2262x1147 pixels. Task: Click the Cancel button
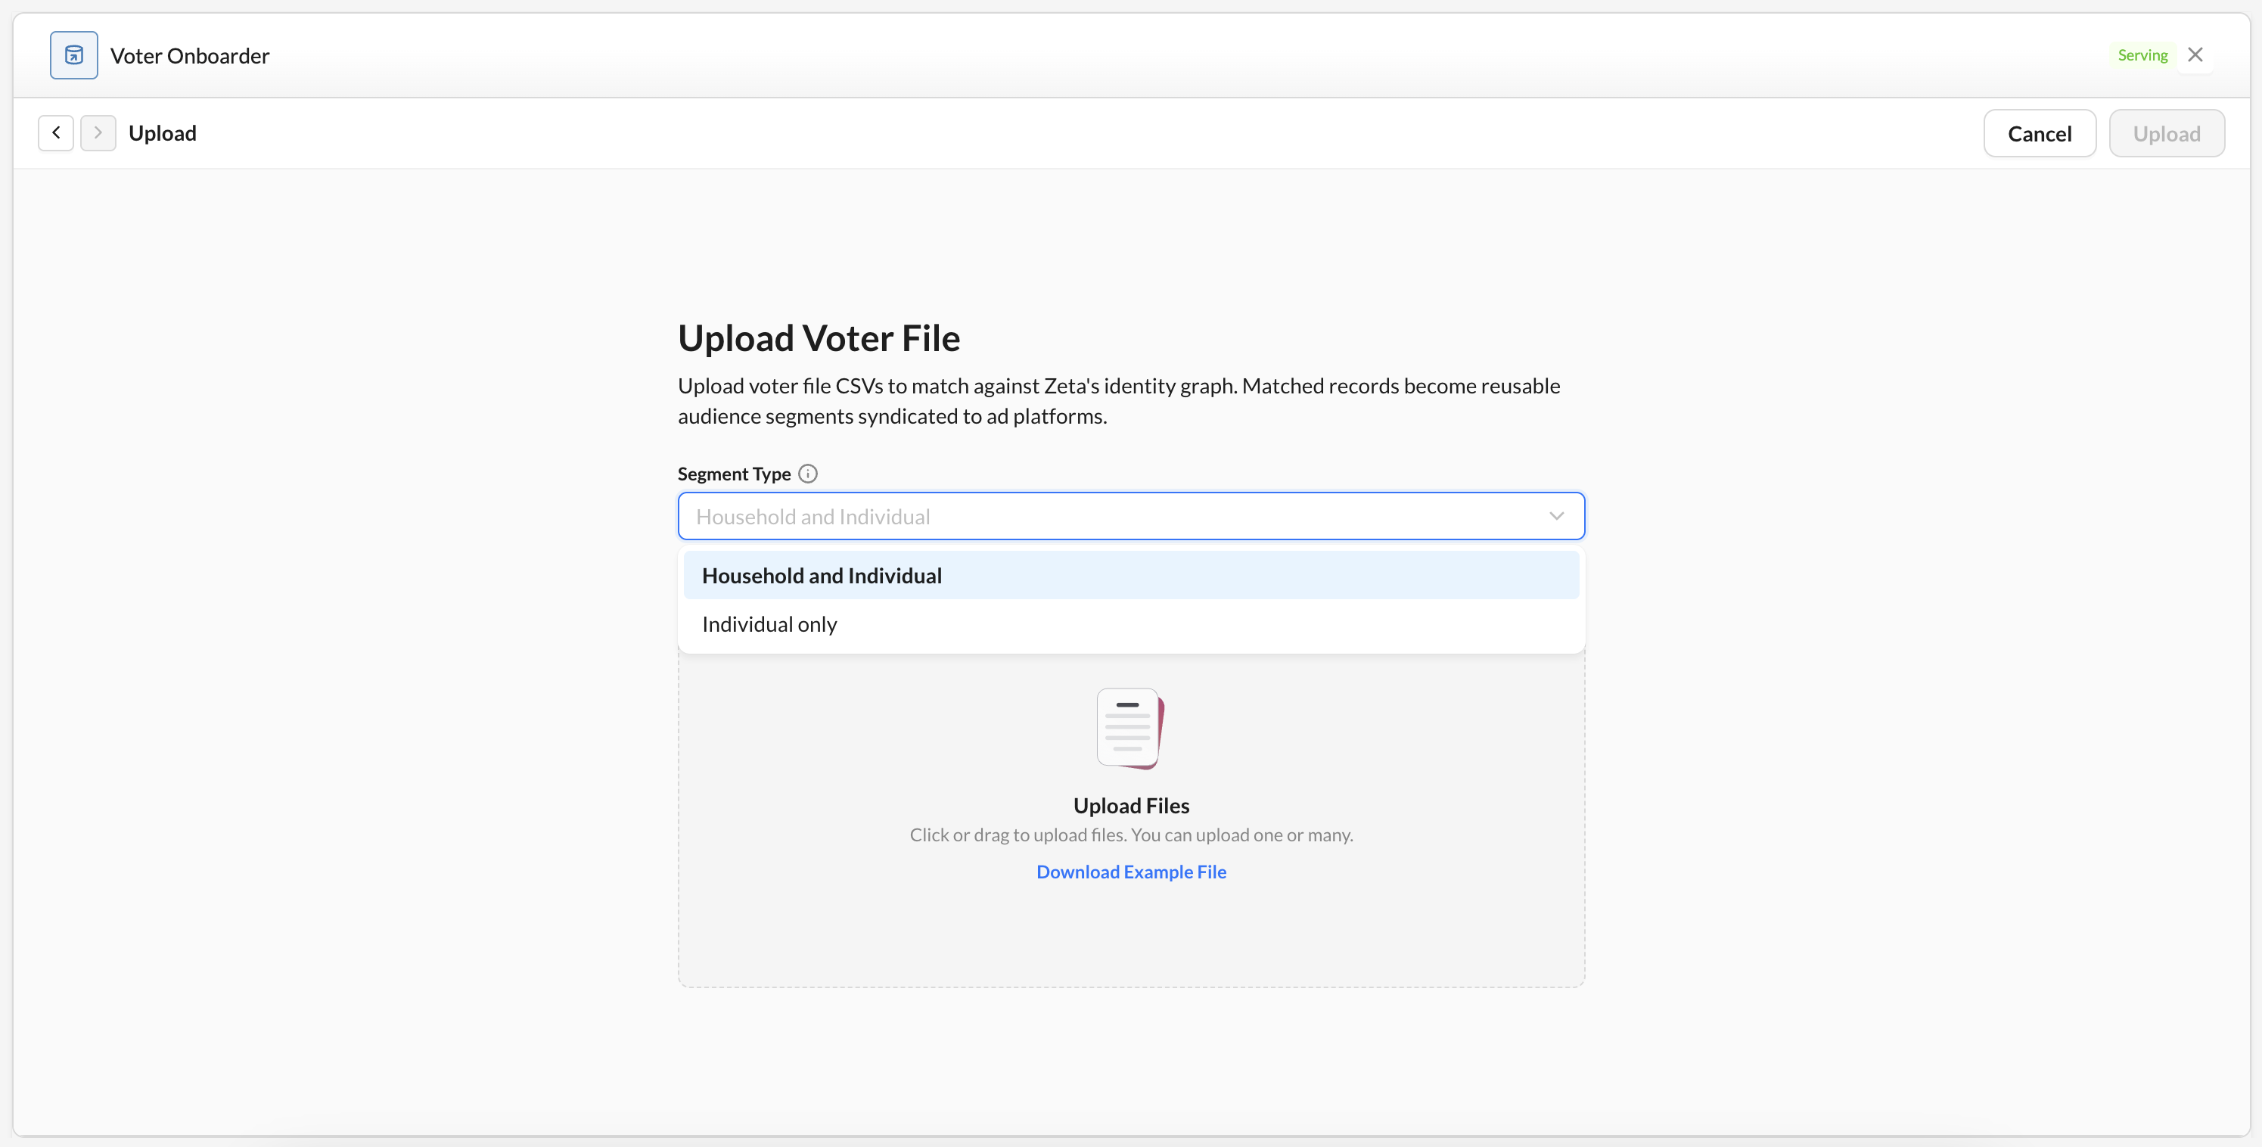click(2039, 133)
